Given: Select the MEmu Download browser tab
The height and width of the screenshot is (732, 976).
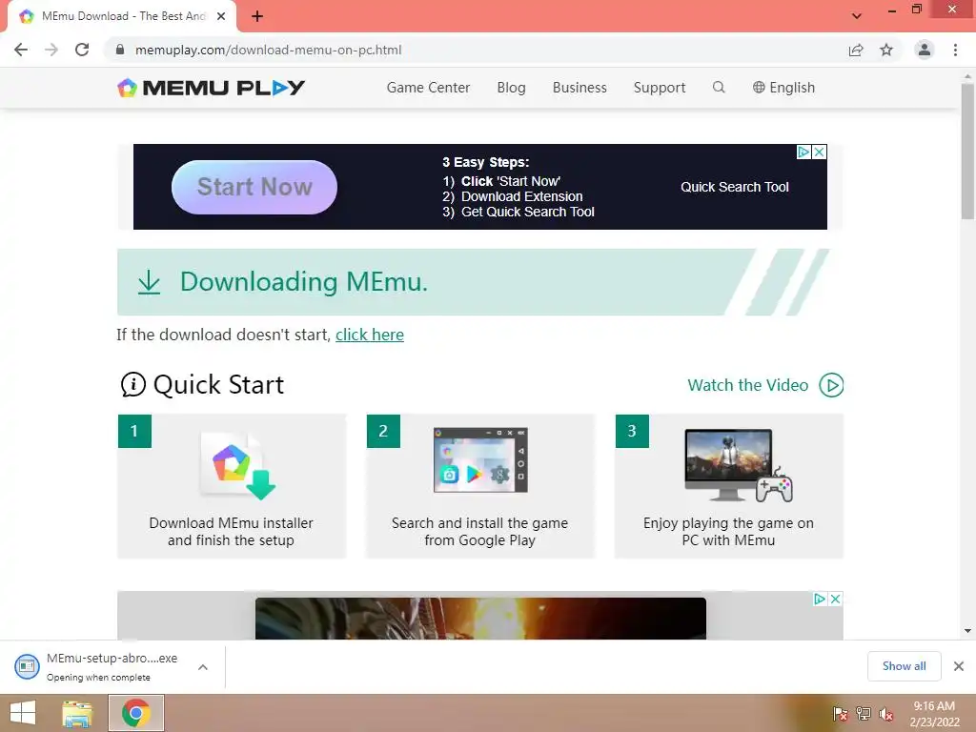Looking at the screenshot, I should coord(122,16).
